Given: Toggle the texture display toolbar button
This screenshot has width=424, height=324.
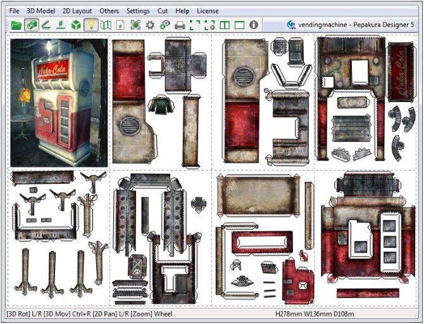Looking at the screenshot, I should pyautogui.click(x=32, y=25).
